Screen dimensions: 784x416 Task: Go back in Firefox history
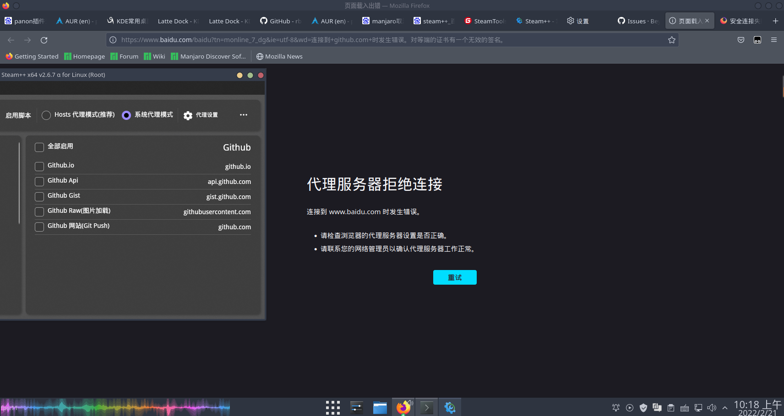(11, 40)
